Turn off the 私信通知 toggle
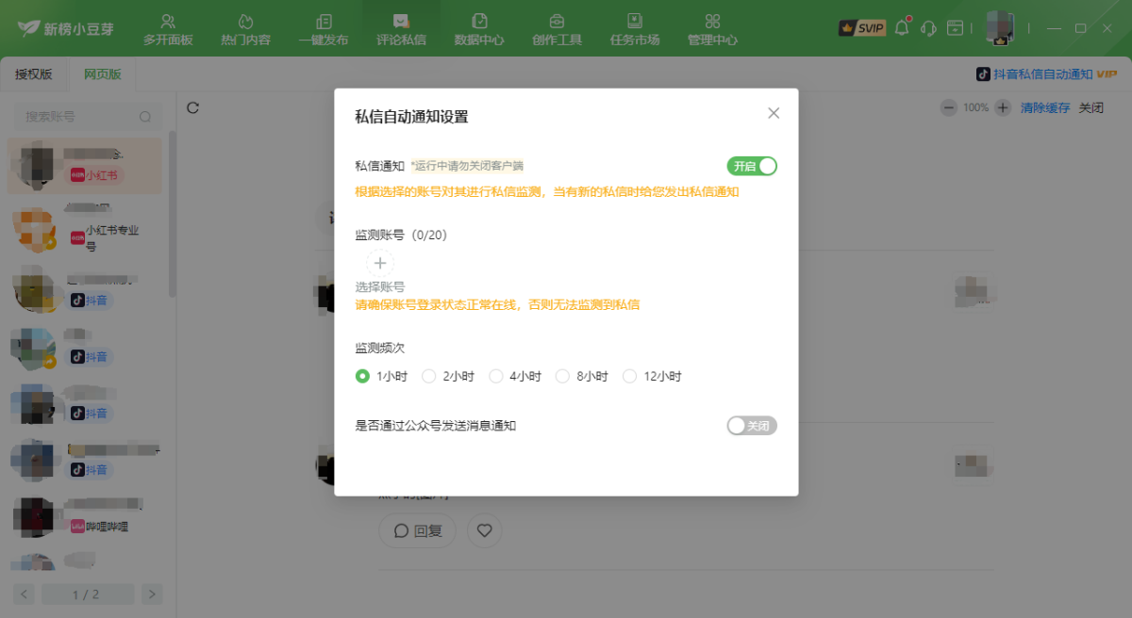Screen dimensions: 1132x618 [x=752, y=166]
